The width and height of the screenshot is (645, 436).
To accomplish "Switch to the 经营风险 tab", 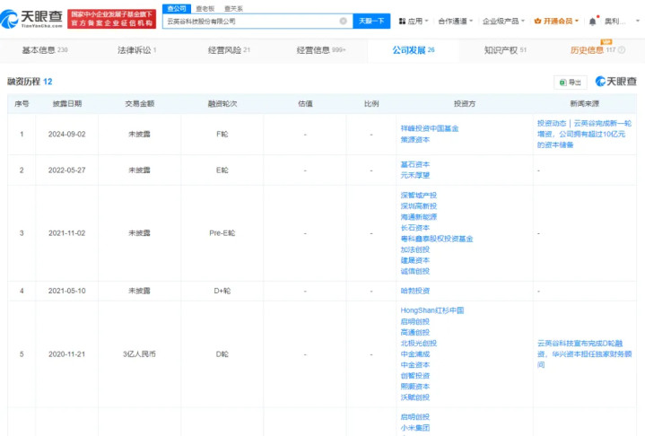I will tap(229, 50).
